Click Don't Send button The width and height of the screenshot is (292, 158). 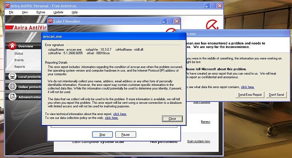(276, 95)
